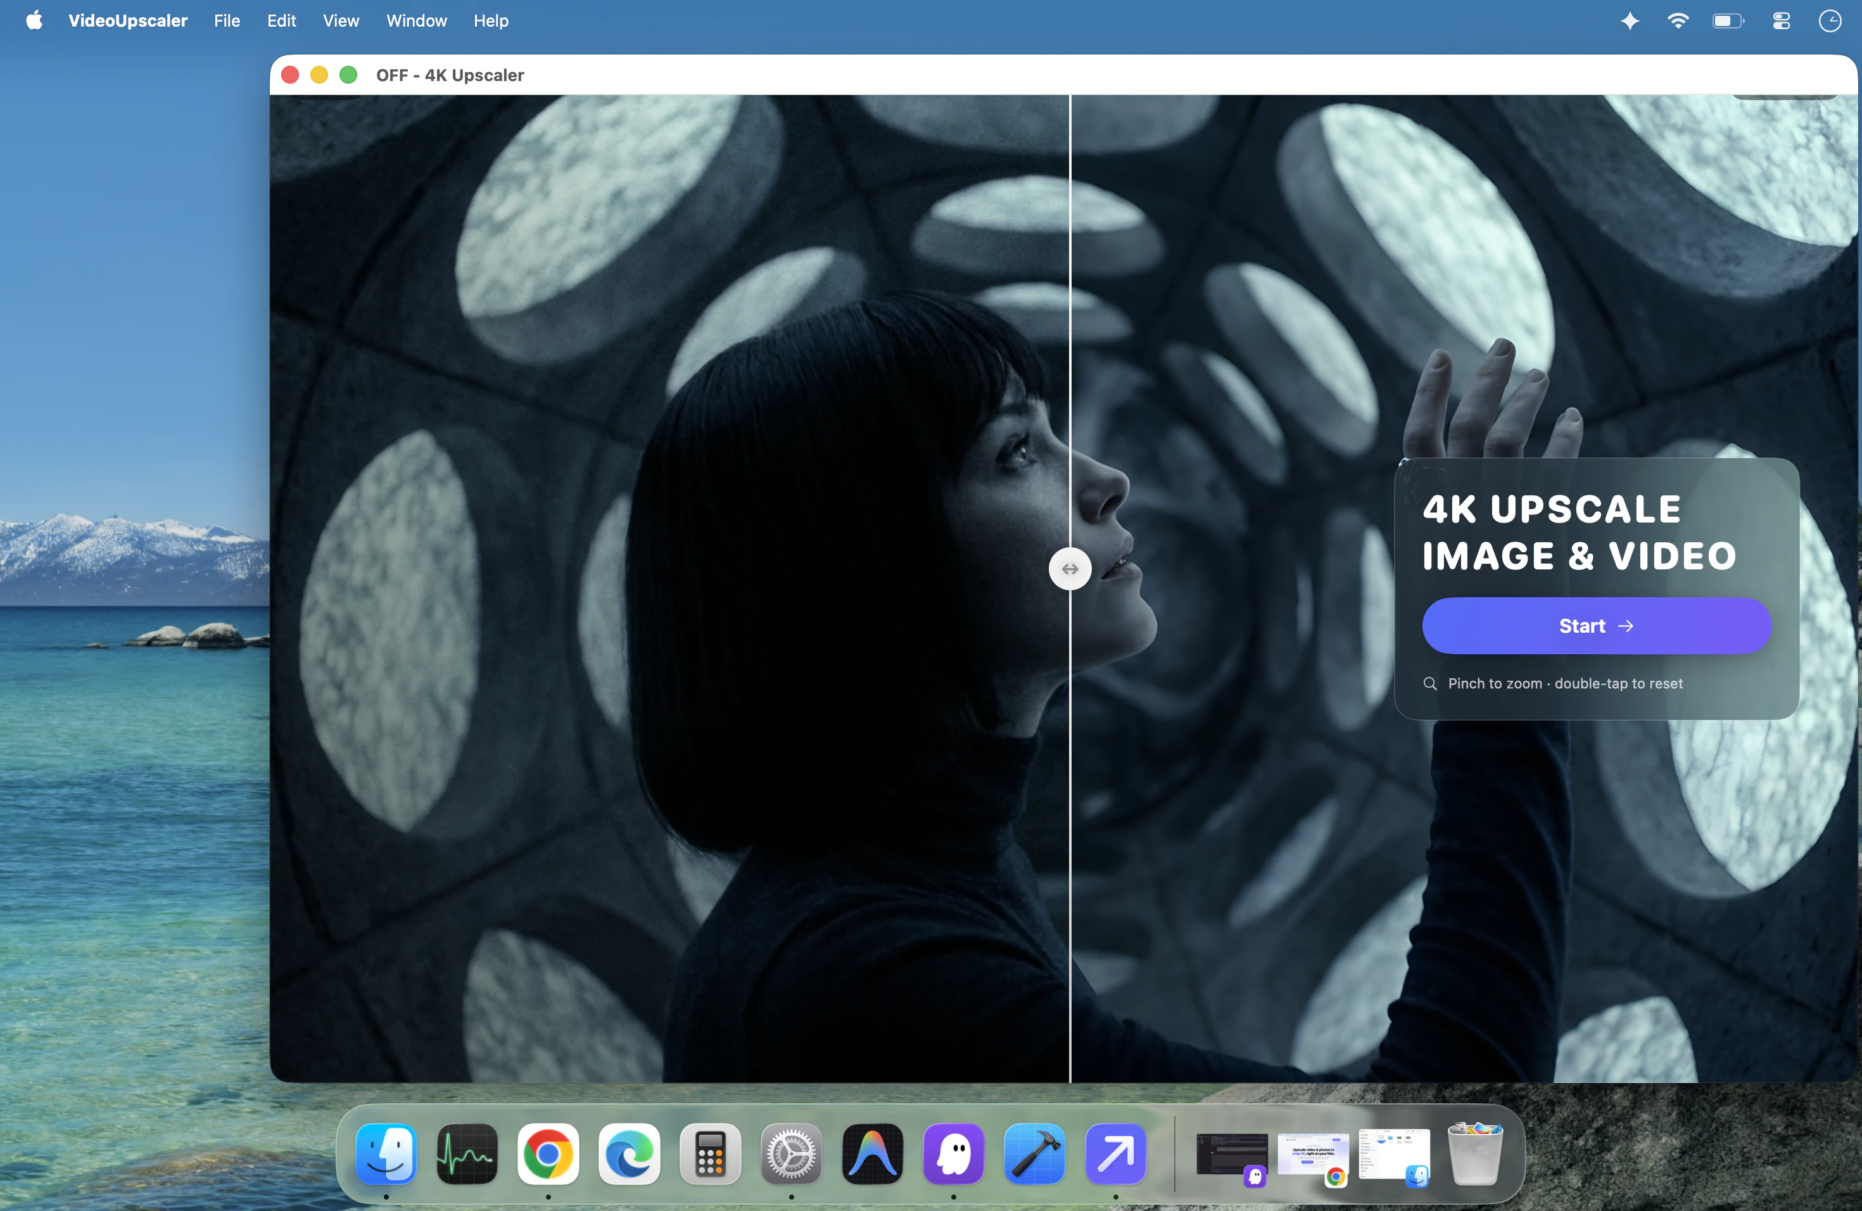1862x1211 pixels.
Task: Open Microsoft Edge from the Dock
Action: pos(630,1154)
